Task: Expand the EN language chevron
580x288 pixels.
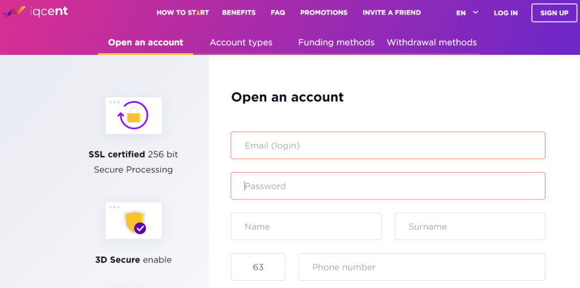Action: tap(476, 12)
